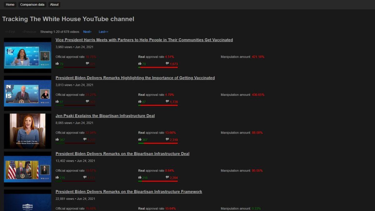Image resolution: width=375 pixels, height=211 pixels.
Task: Open the Vice President Harris vaccination video link
Action: (x=144, y=40)
